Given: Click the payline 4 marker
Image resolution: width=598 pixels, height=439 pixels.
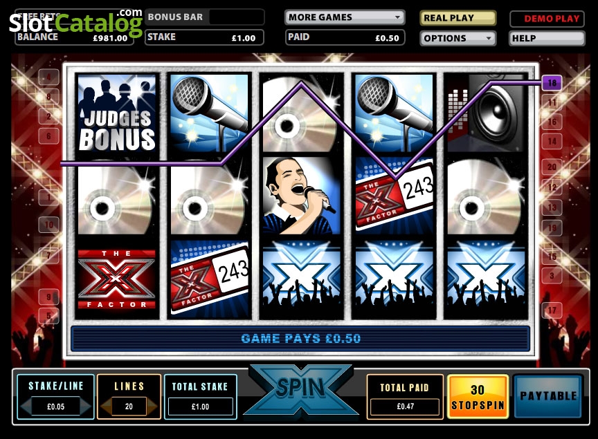Looking at the screenshot, I should pyautogui.click(x=48, y=77).
